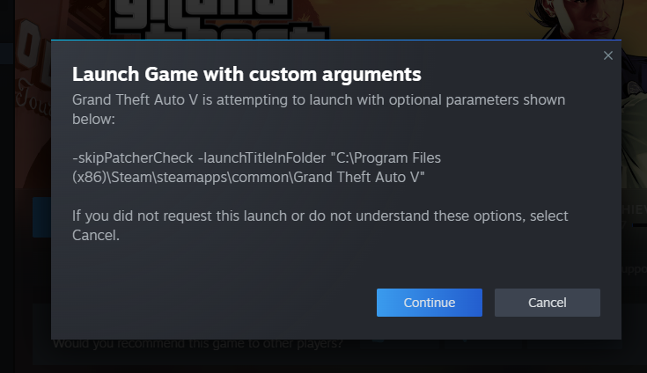Click the dimmed teal recommend icon under Continue
This screenshot has width=647, height=373.
(379, 341)
